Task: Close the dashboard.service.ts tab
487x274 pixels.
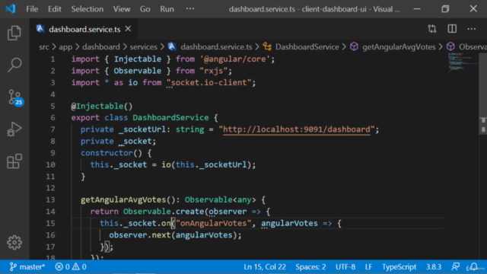Action: click(x=128, y=29)
